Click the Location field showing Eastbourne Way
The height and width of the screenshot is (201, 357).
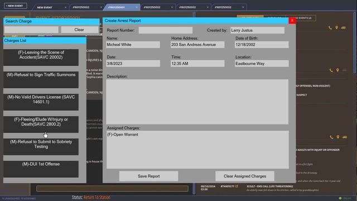262,64
